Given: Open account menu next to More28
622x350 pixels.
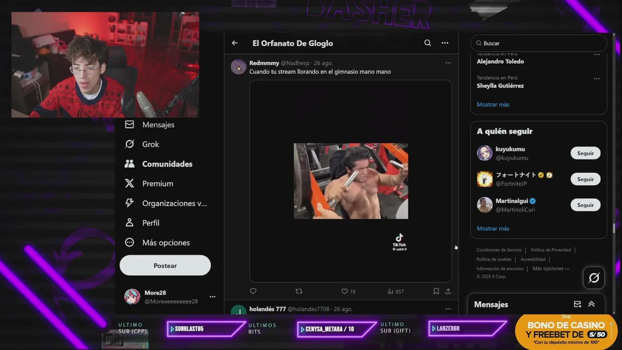Looking at the screenshot, I should click(212, 297).
